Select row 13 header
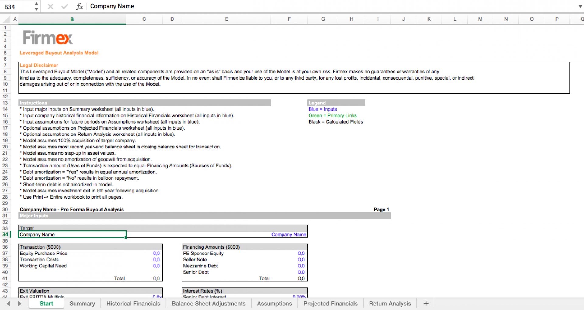The width and height of the screenshot is (584, 310). [x=5, y=103]
